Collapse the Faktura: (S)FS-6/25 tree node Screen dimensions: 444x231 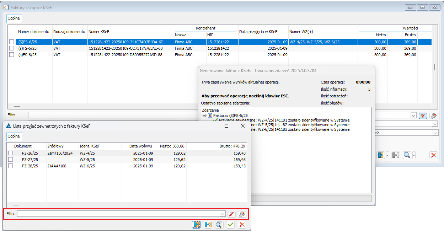204,116
